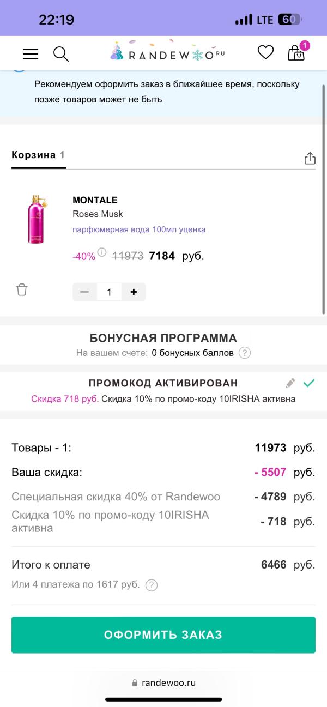
Task: Tap the pink perfume bottle thumbnail
Action: click(x=37, y=219)
